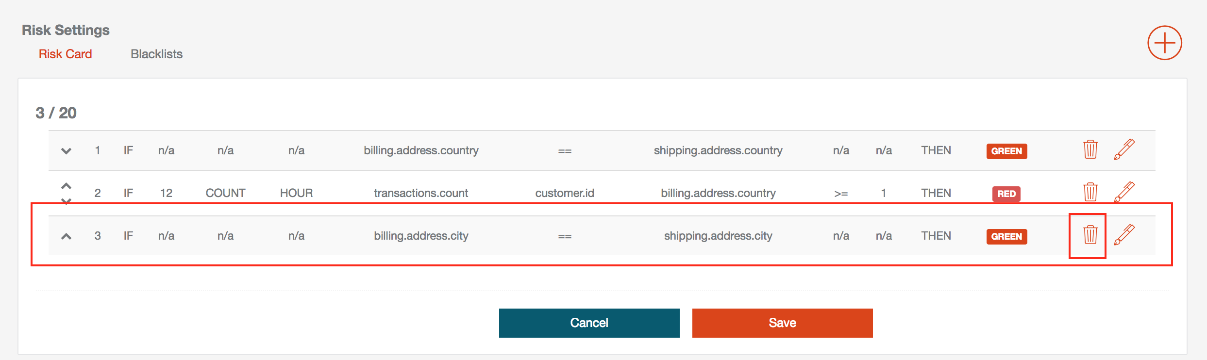Screen dimensions: 1207x360
Task: Click GREEN badge on rule 1
Action: (x=1006, y=151)
